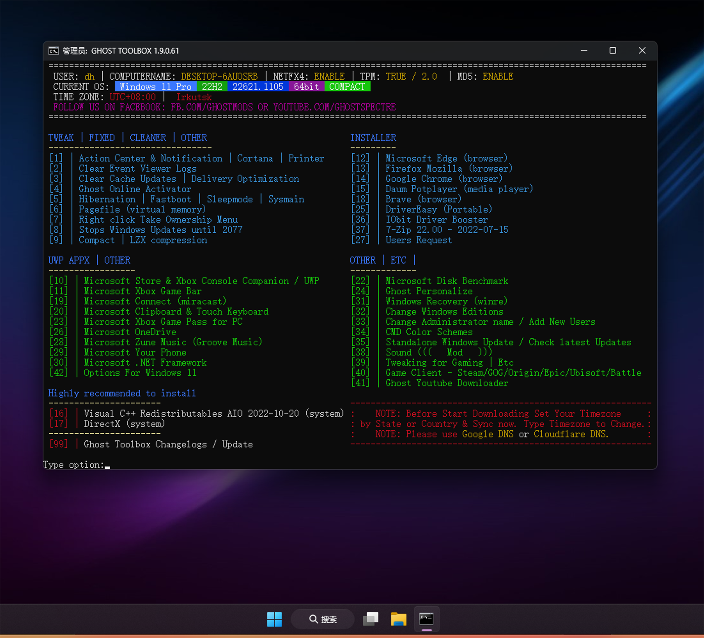This screenshot has height=638, width=704.
Task: Select the Google Chrome (browser) entry
Action: pos(444,179)
